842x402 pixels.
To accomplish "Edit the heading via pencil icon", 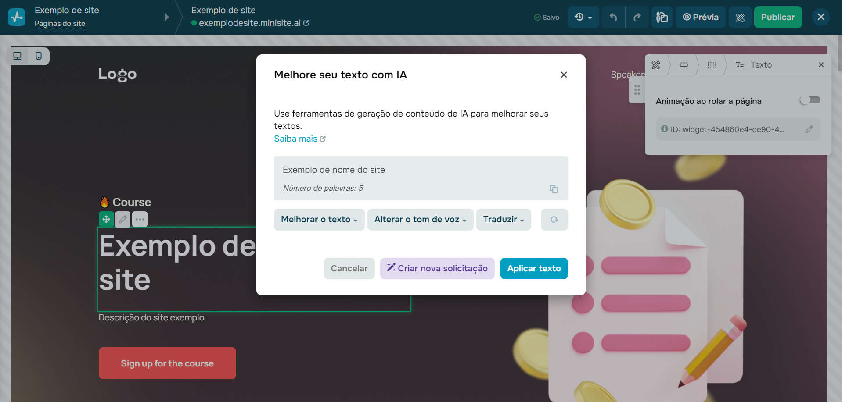I will pos(122,219).
